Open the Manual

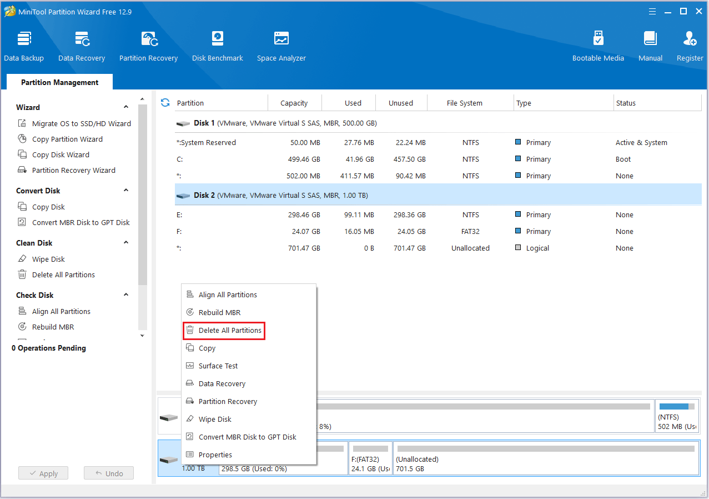pyautogui.click(x=650, y=46)
